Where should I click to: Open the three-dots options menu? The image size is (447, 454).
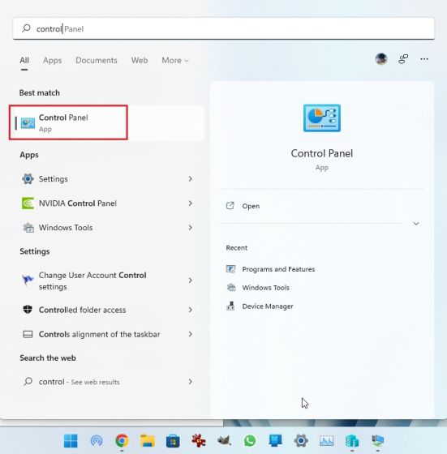pos(424,59)
